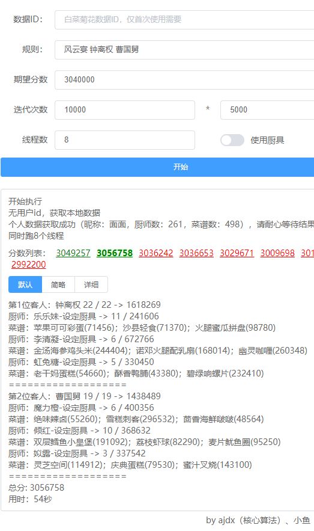This screenshot has height=531, width=314.
Task: Open score result 3009698
Action: (277, 253)
